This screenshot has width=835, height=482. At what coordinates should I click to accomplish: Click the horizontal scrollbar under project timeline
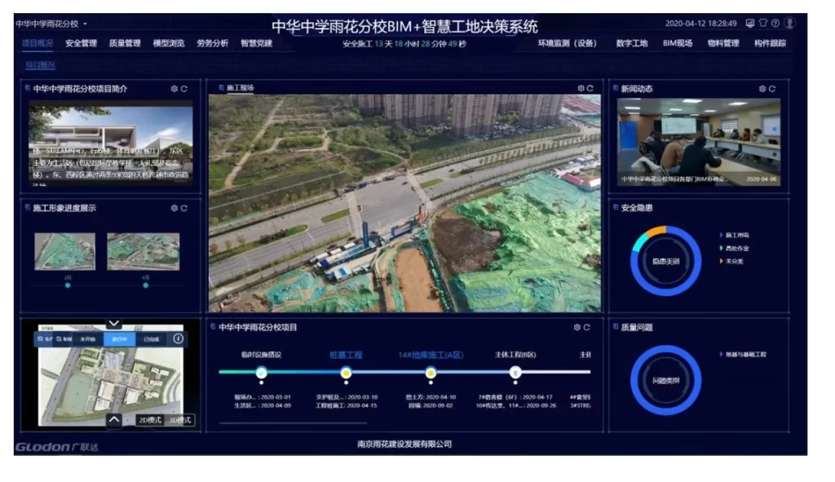coord(293,423)
